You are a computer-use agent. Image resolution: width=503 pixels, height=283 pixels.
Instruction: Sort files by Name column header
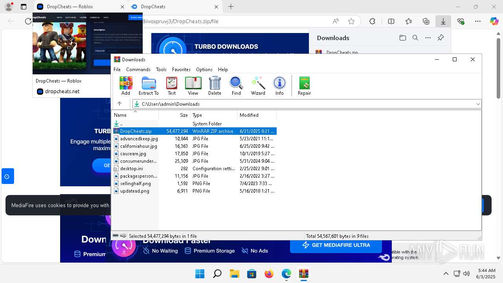[135, 115]
